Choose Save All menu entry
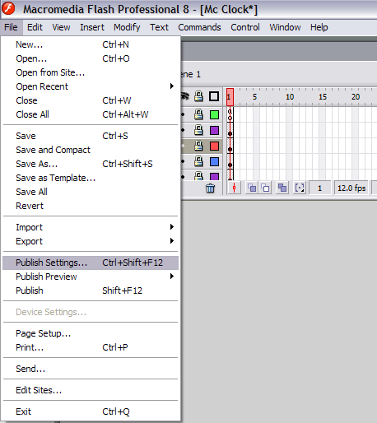 91,192
